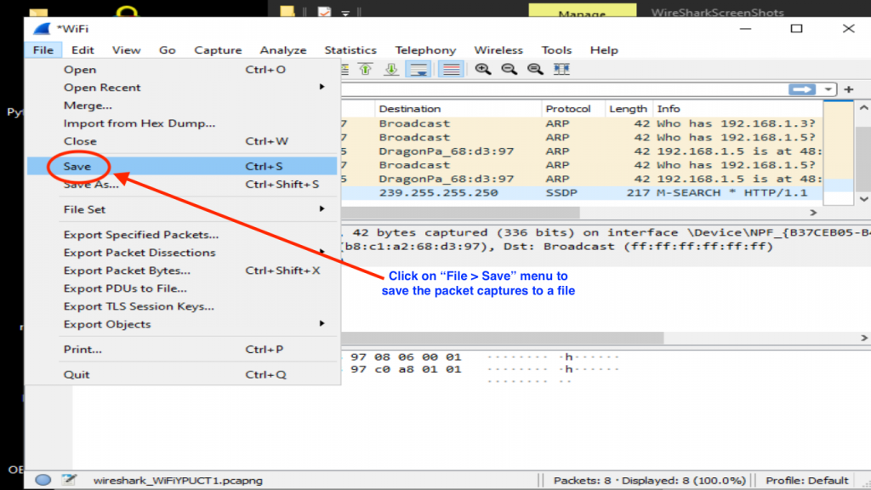This screenshot has width=871, height=490.
Task: Open the Telephony menu
Action: tap(425, 49)
